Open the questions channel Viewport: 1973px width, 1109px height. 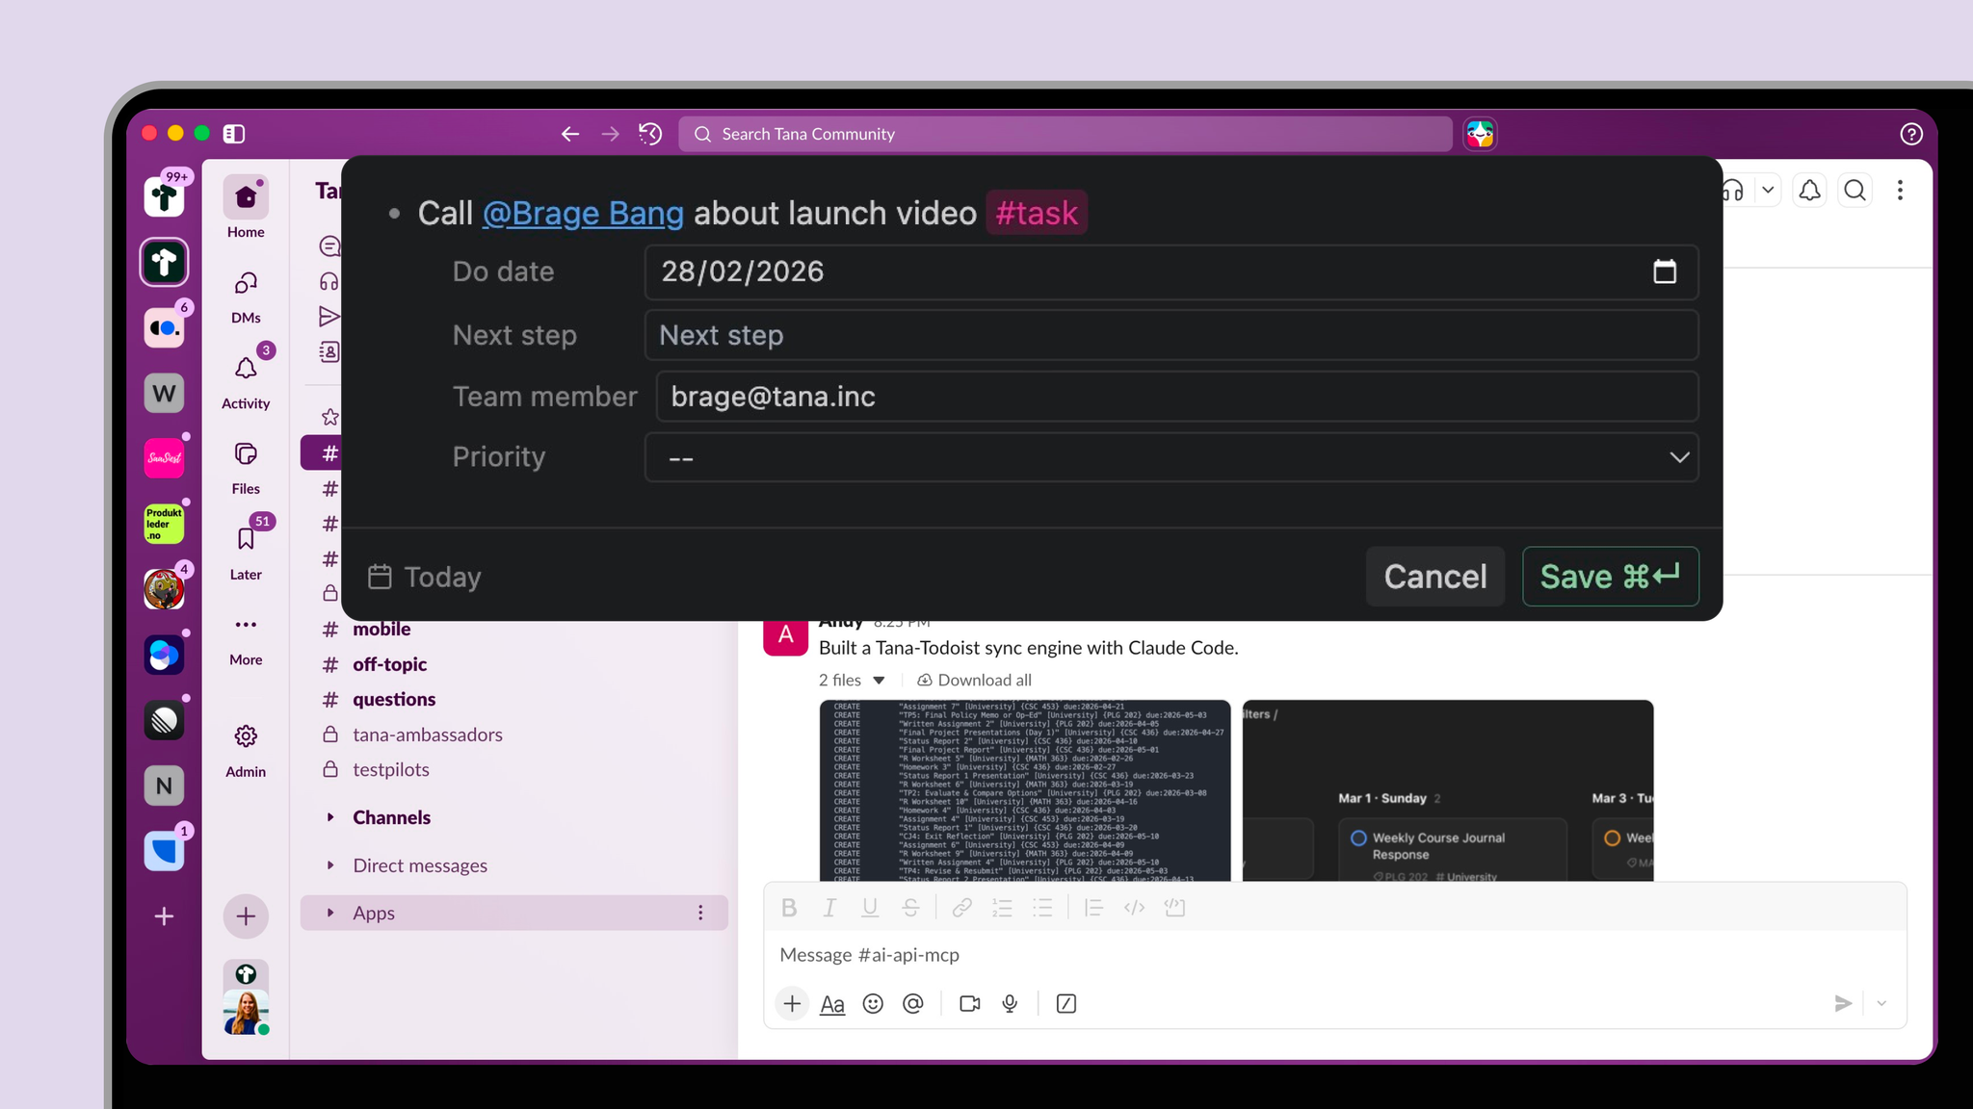(394, 700)
